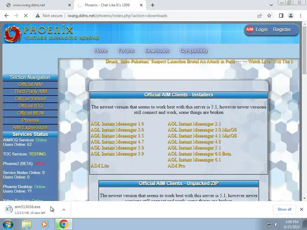Open a new browser tab
Screen dimensions: 307x230
tap(153, 5)
